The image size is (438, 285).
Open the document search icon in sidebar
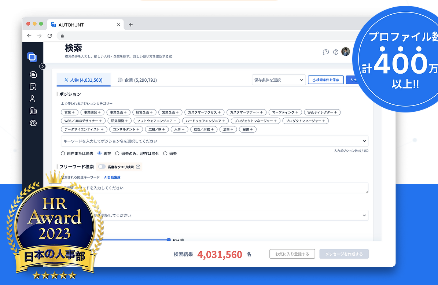point(33,87)
